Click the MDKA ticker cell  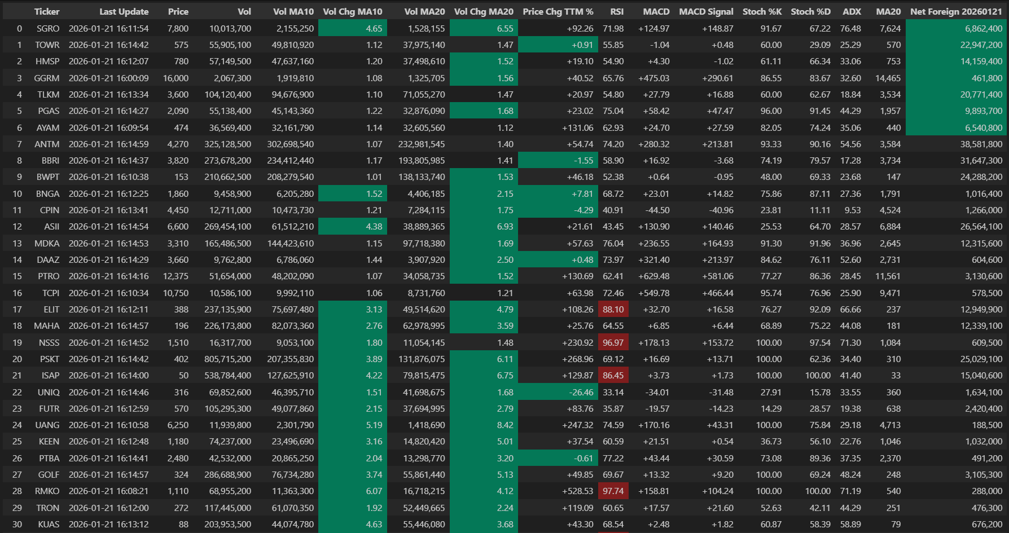(47, 243)
